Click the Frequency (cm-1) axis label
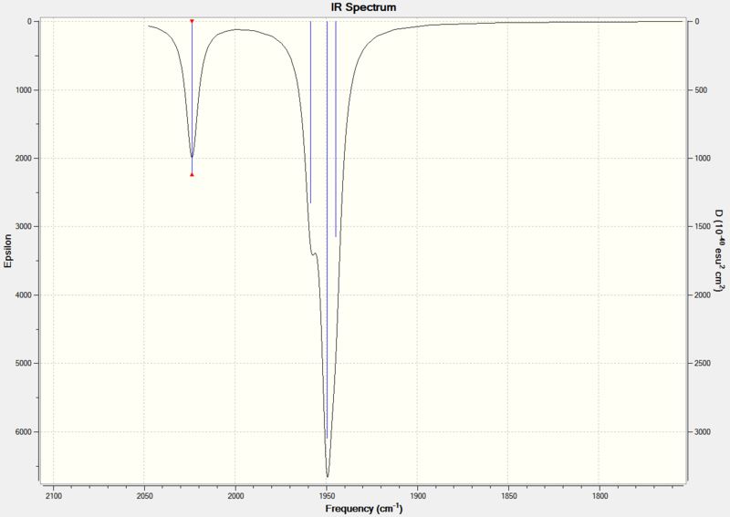This screenshot has height=517, width=730. pyautogui.click(x=364, y=508)
